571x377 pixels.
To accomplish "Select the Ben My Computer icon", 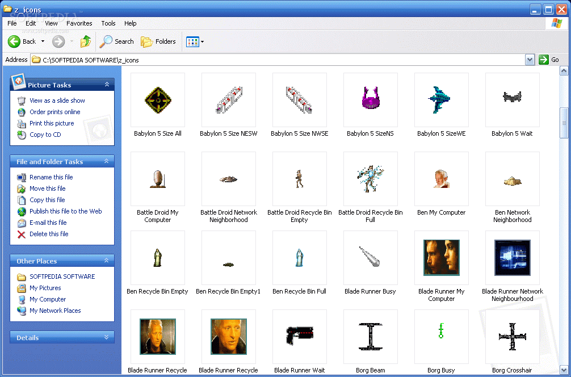I will (x=441, y=179).
